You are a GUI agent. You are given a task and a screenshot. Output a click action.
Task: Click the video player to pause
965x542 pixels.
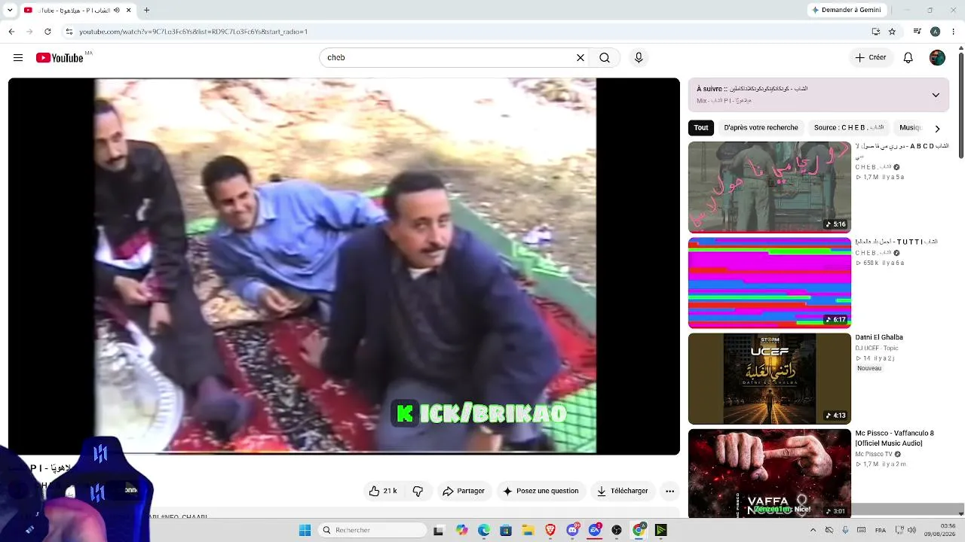click(x=344, y=266)
